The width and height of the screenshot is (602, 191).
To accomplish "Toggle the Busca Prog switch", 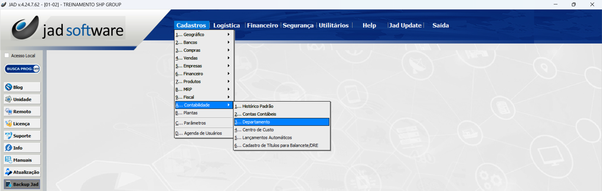I will pyautogui.click(x=22, y=69).
